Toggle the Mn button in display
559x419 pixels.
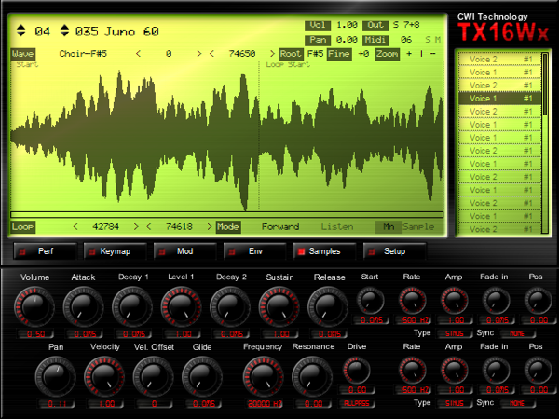tap(388, 226)
